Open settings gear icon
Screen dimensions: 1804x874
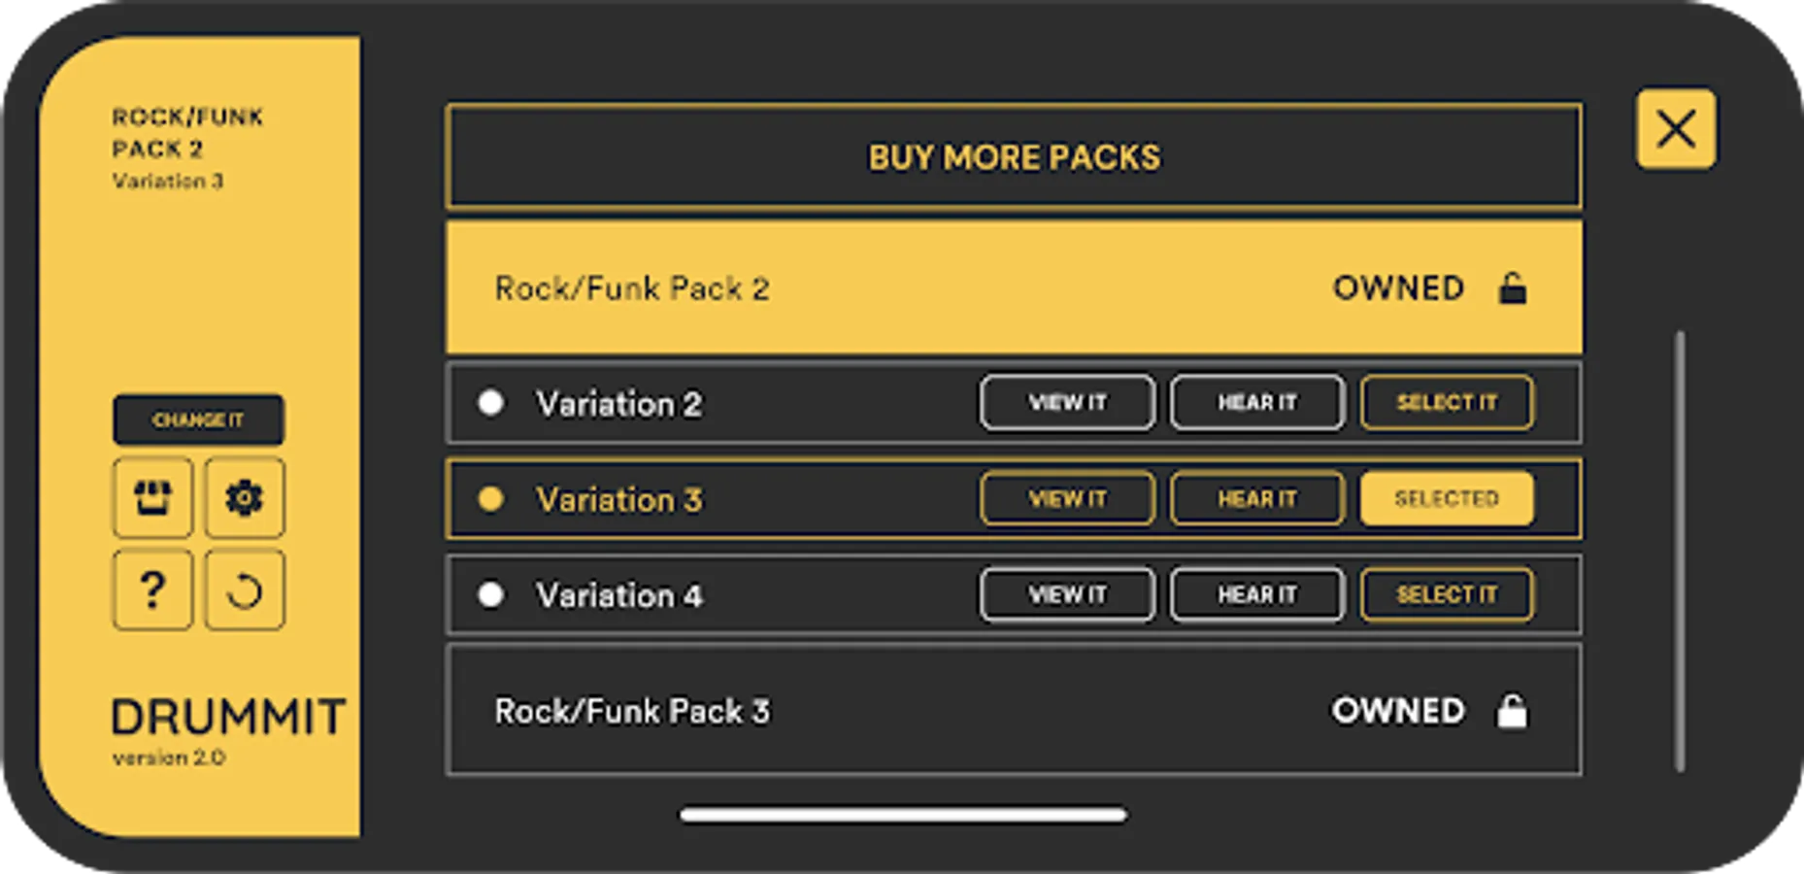pyautogui.click(x=244, y=498)
